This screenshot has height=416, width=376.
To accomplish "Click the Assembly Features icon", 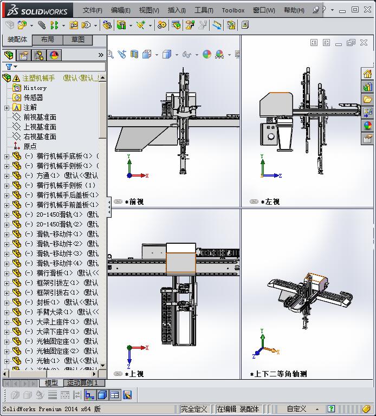I will pyautogui.click(x=121, y=25).
